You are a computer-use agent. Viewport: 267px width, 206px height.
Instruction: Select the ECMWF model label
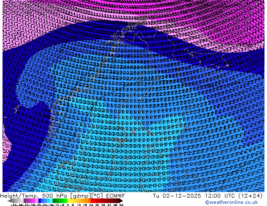(x=116, y=196)
